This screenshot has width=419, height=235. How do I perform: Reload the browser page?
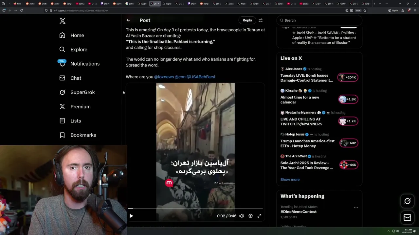22,10
